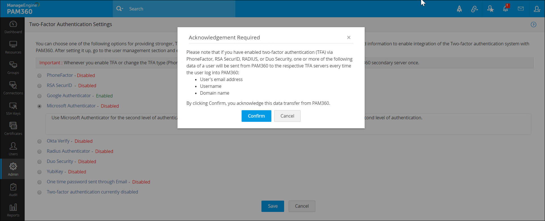
Task: Open the user profile dropdown in the header
Action: [x=537, y=9]
